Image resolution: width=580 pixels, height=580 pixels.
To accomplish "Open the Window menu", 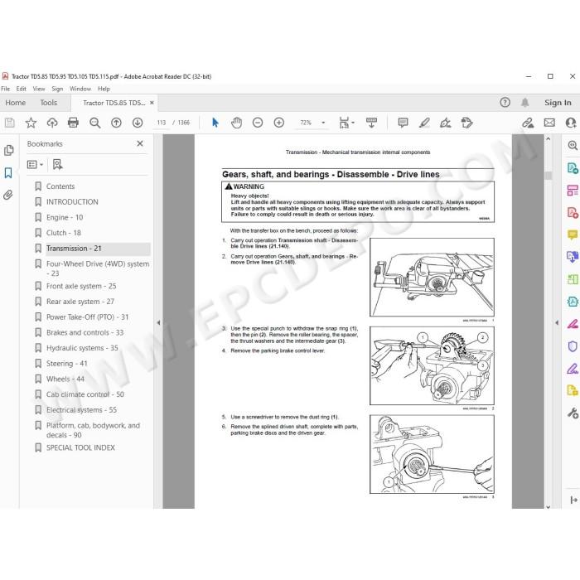I will 80,89.
